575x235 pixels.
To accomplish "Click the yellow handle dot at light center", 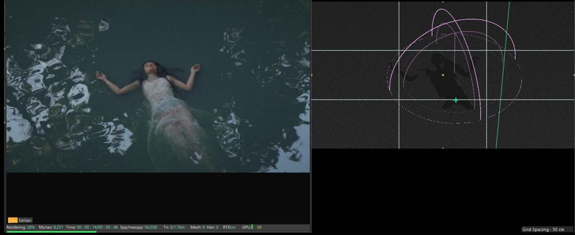I will coord(443,75).
